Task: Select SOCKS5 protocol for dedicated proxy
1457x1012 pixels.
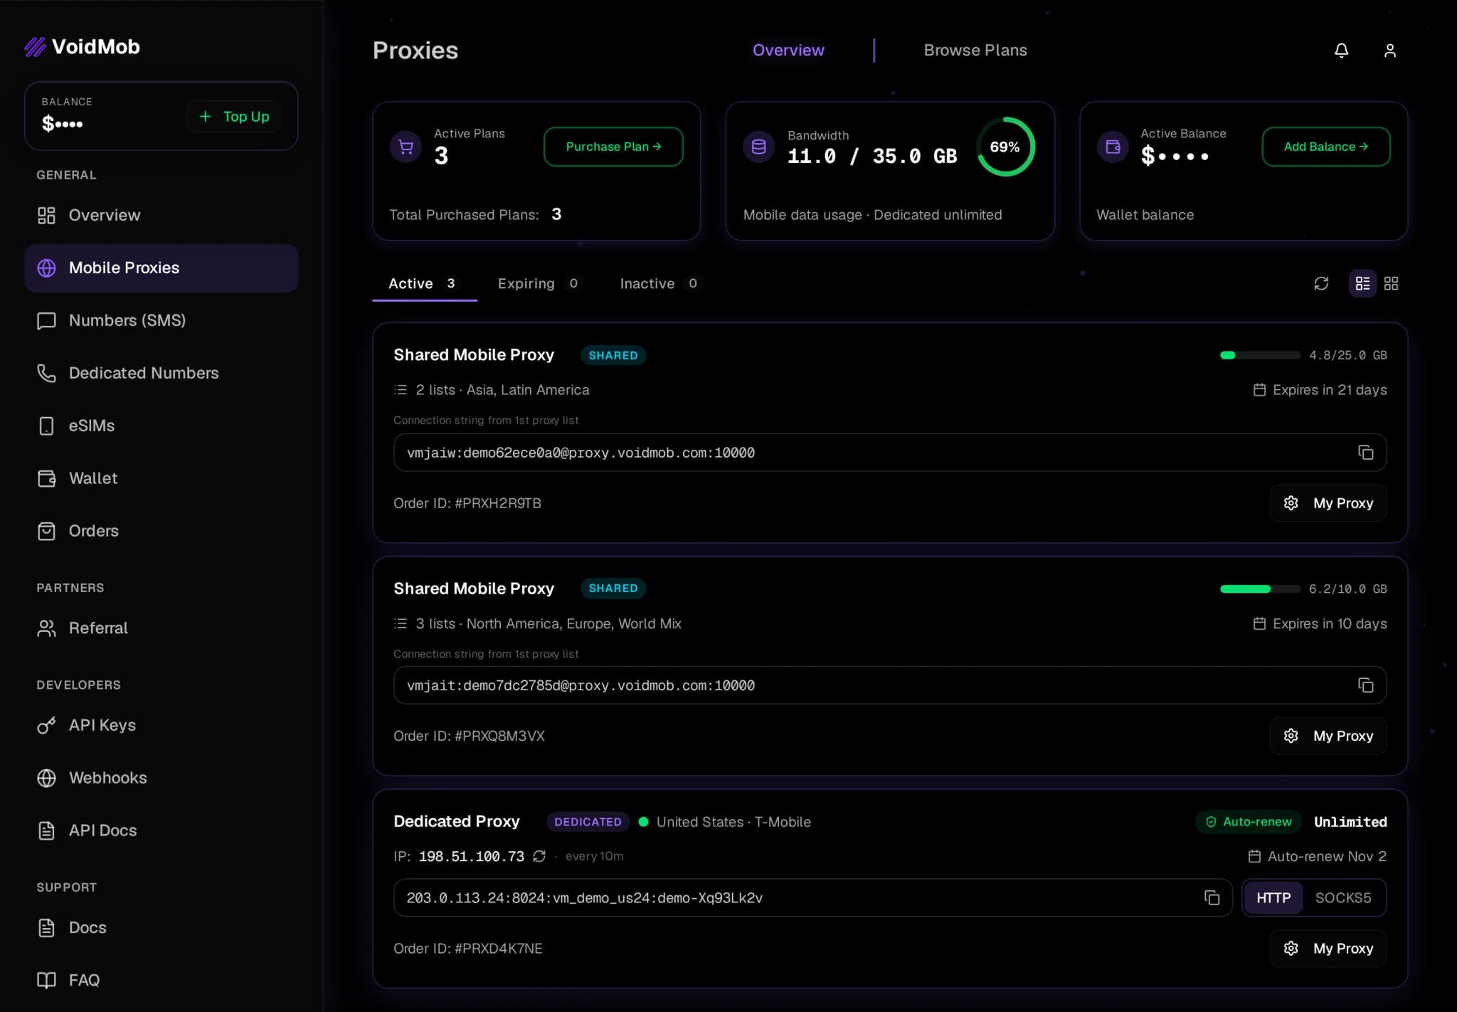Action: pyautogui.click(x=1342, y=898)
